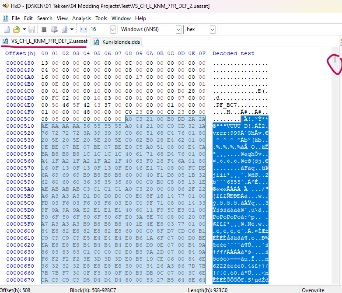Click the Open file toolbar icon
Screen dimensions: 342x293
[16, 29]
